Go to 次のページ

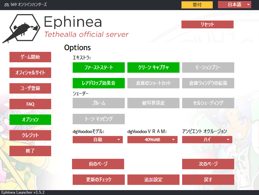208,164
